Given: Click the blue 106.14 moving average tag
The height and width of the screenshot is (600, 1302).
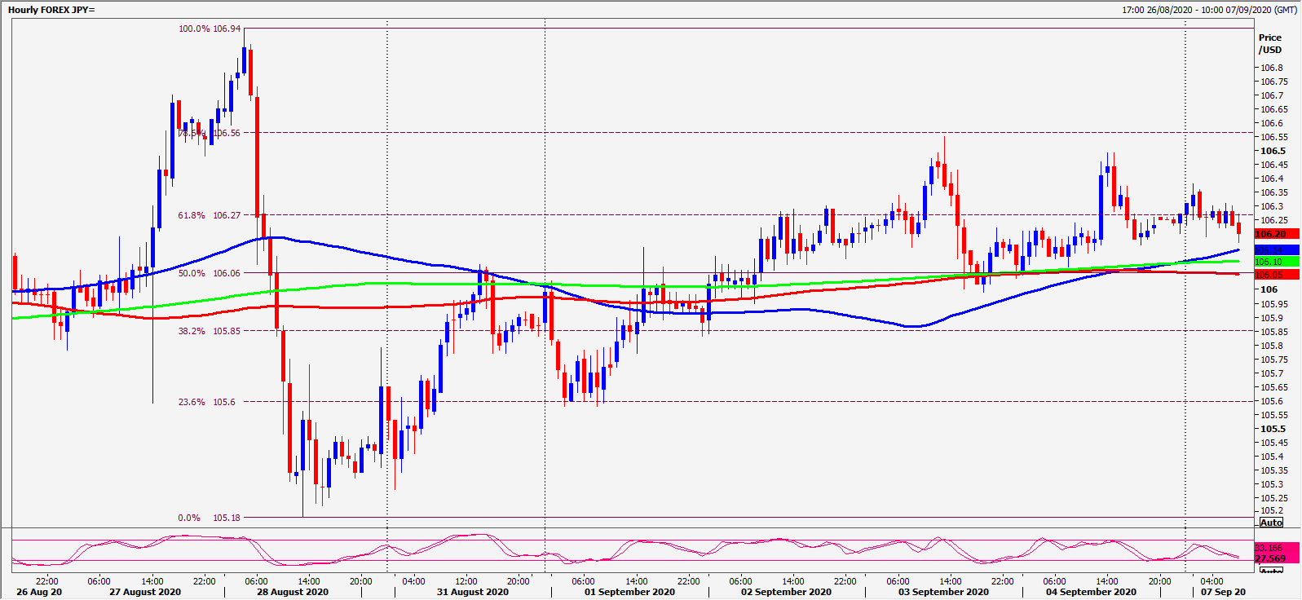Looking at the screenshot, I should (1276, 250).
